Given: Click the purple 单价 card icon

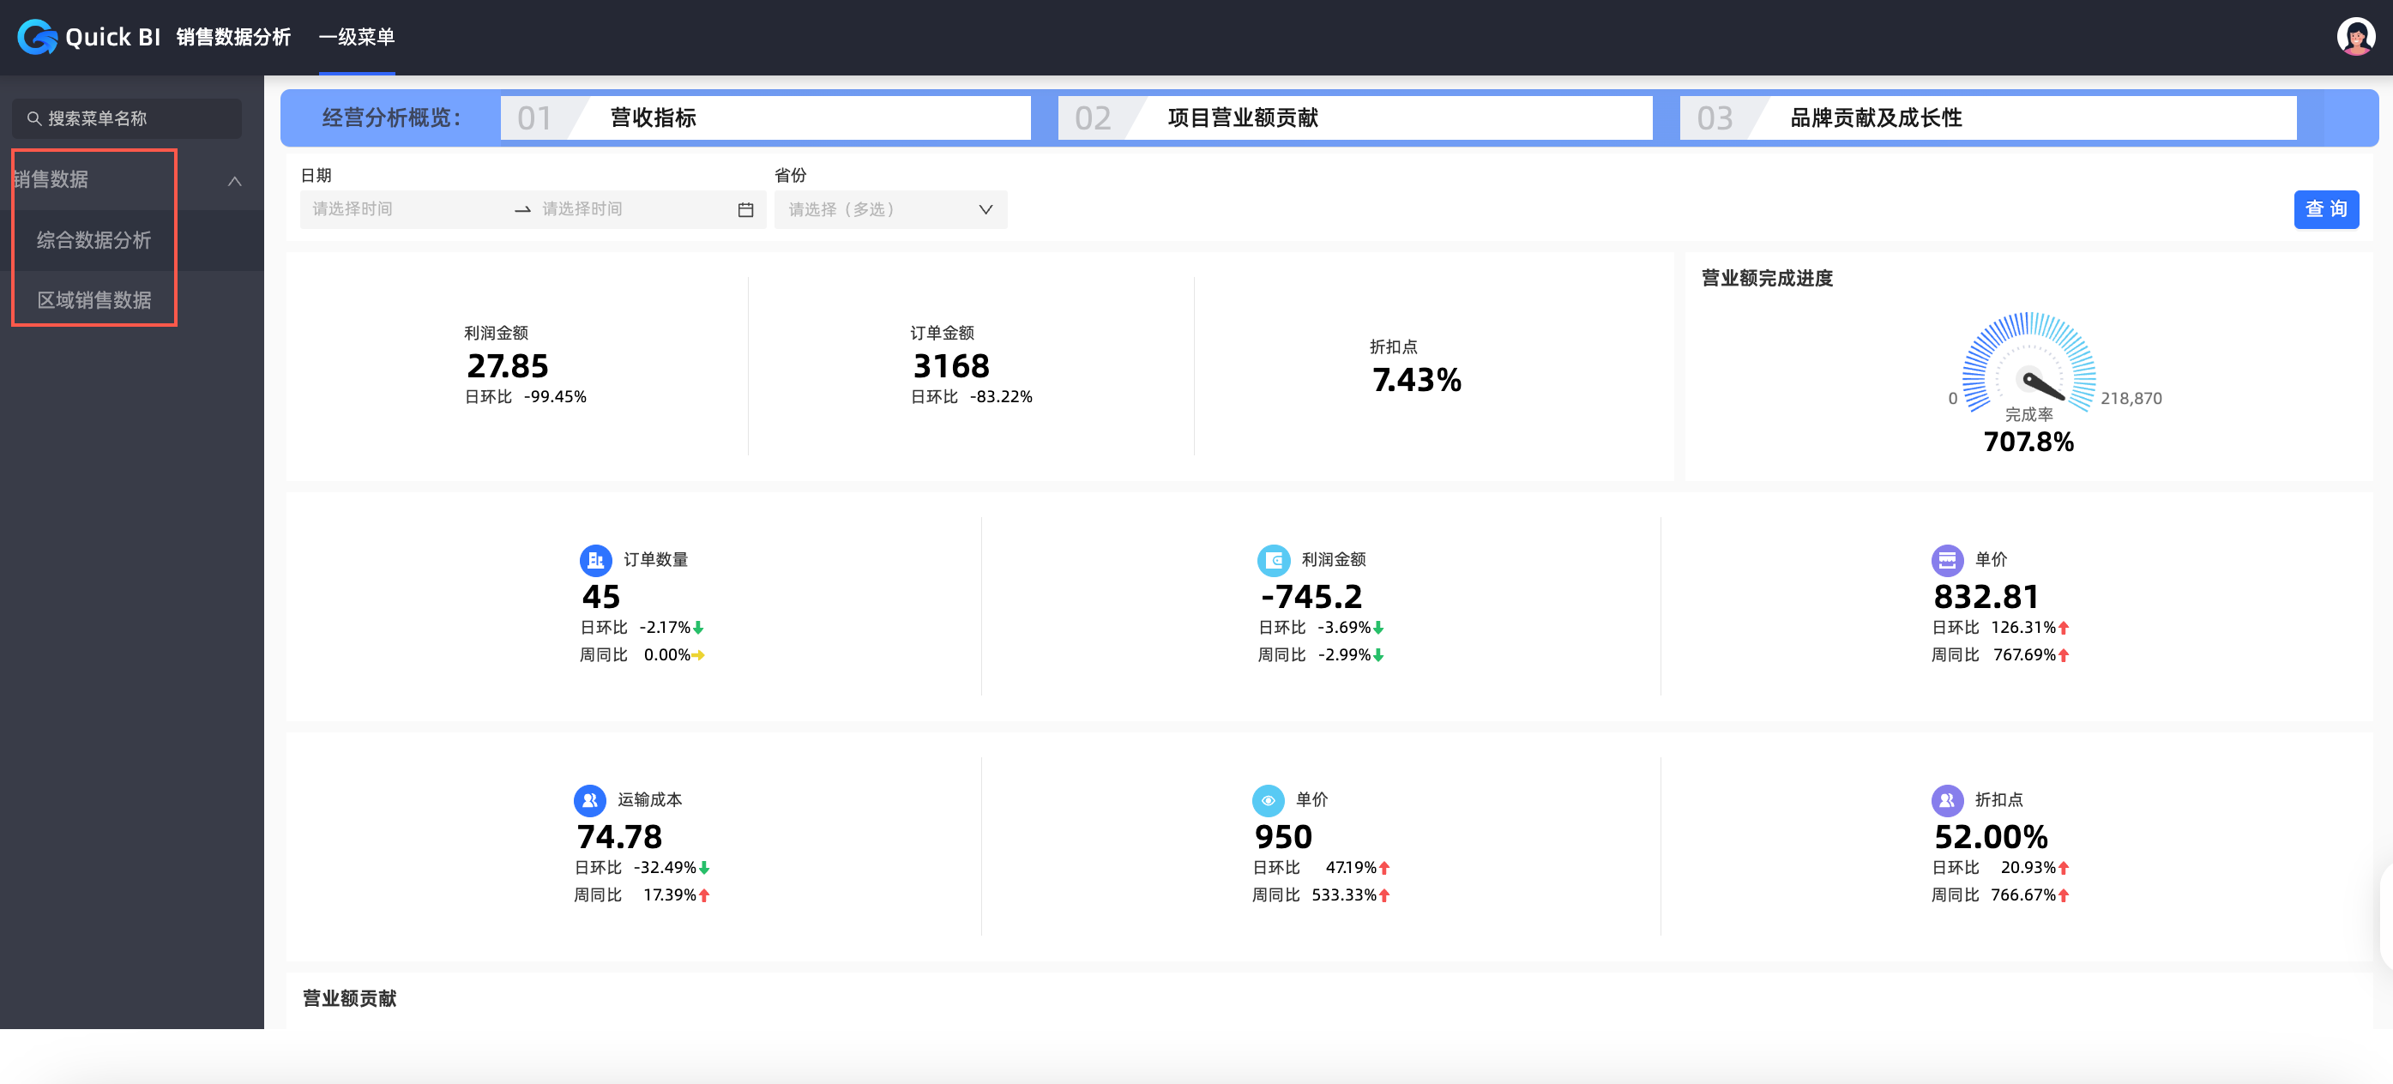Looking at the screenshot, I should (x=1946, y=560).
